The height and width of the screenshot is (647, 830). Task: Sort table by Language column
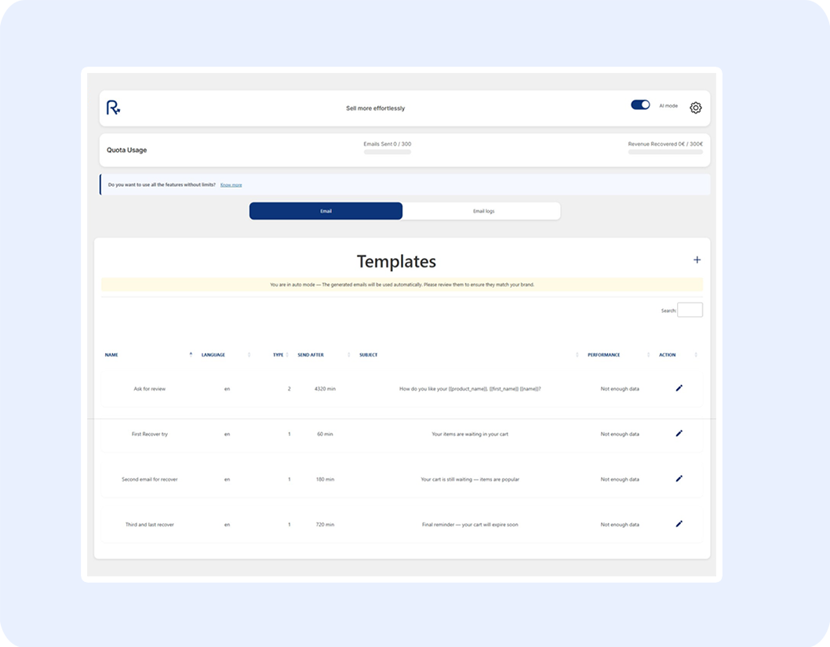pyautogui.click(x=213, y=355)
